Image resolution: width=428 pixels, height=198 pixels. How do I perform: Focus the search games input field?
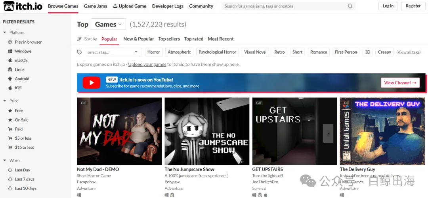click(x=285, y=6)
